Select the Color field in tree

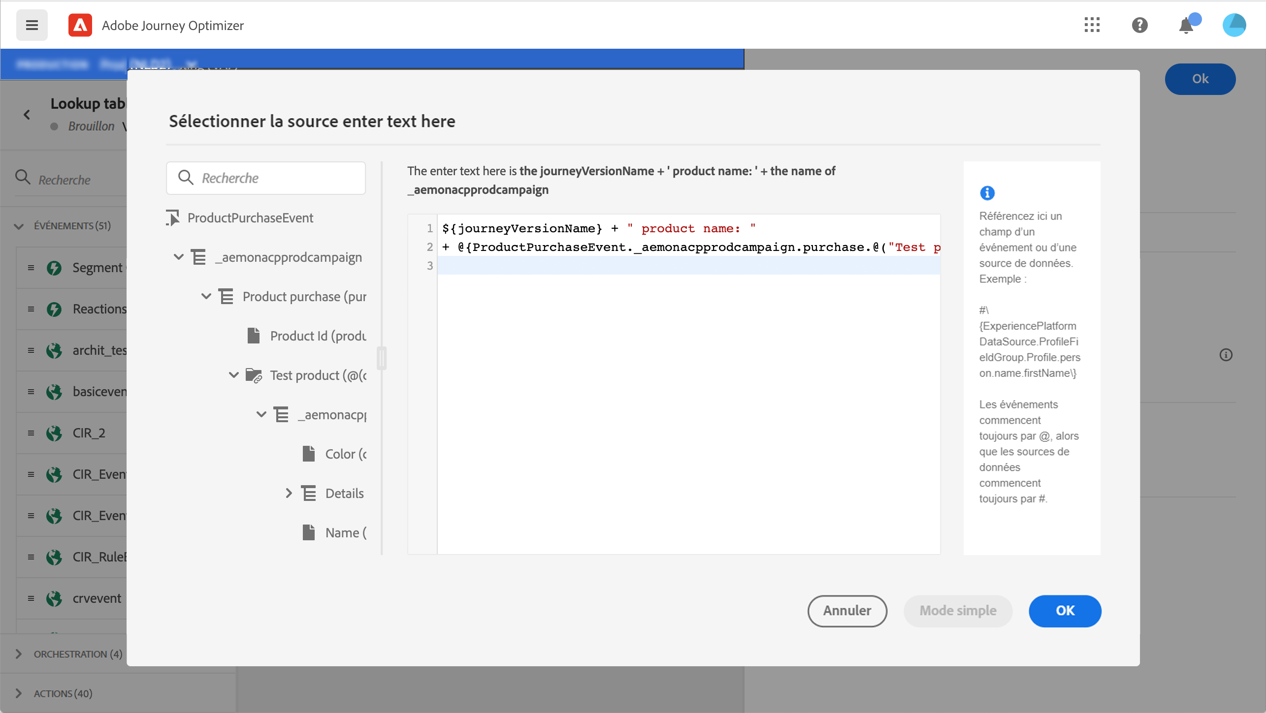pos(345,454)
